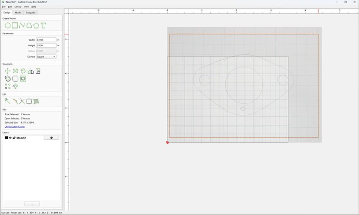Select the left small bolt hole circle
Screen dimensions: 359x215
click(x=204, y=80)
